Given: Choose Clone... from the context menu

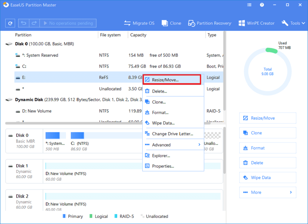Looking at the screenshot, I should tap(173, 102).
